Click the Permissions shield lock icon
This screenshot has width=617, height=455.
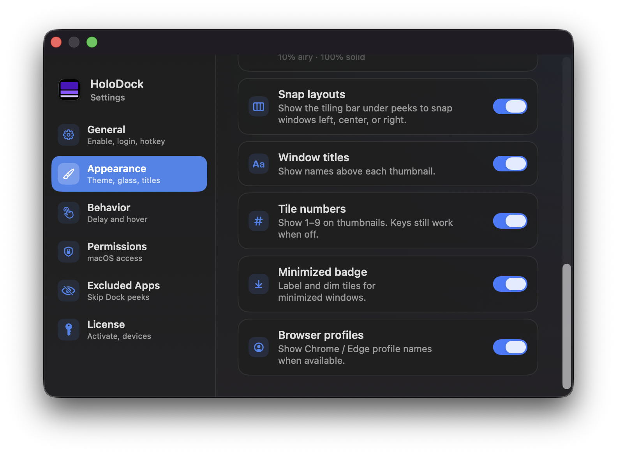click(x=69, y=252)
